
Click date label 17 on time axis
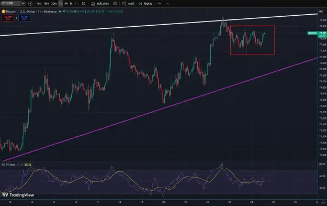(98, 202)
